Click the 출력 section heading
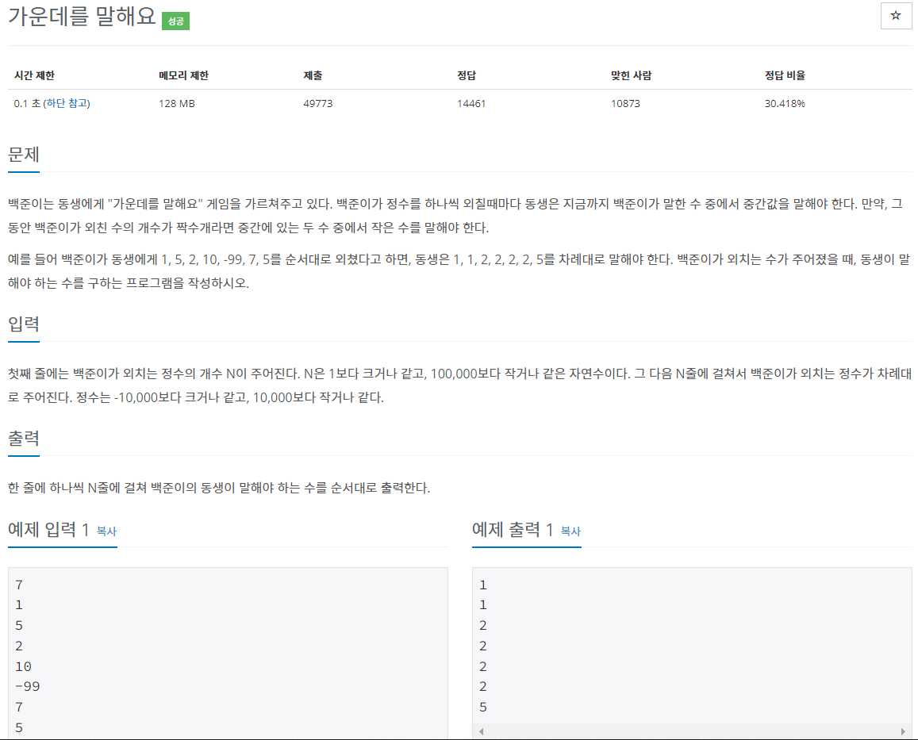Image resolution: width=918 pixels, height=740 pixels. coord(24,438)
